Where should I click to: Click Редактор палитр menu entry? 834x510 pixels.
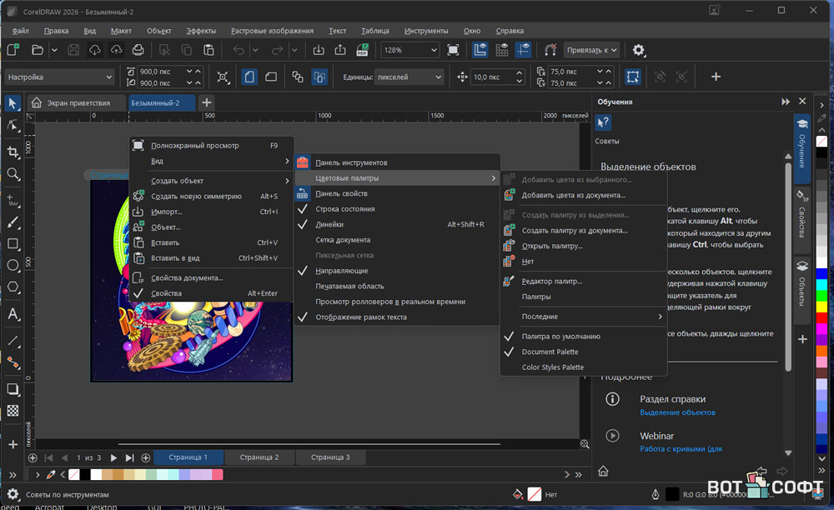(x=551, y=282)
